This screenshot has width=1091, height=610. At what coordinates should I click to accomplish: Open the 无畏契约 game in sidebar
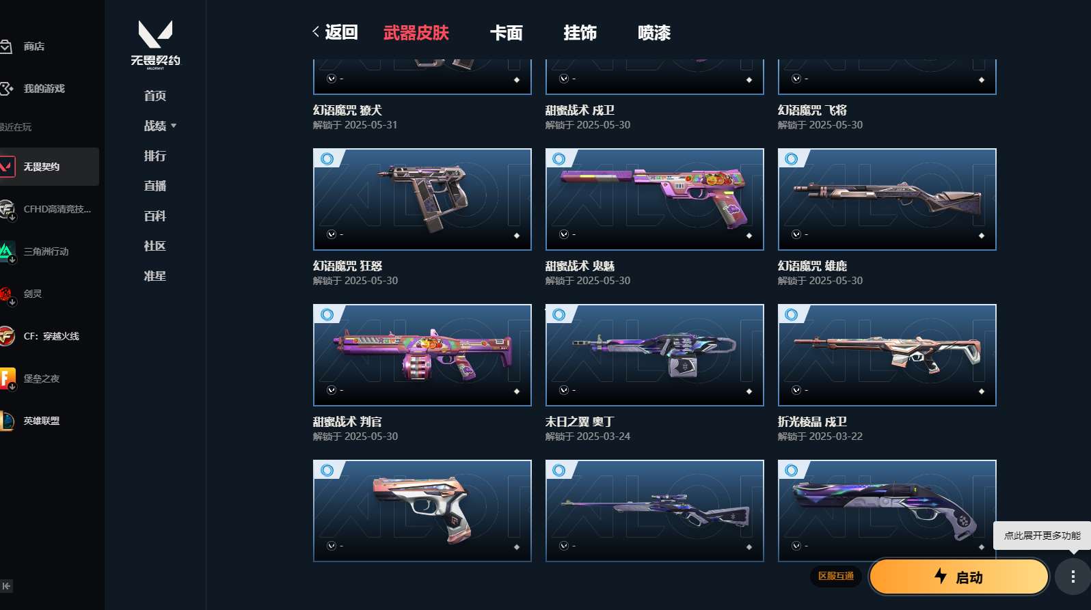[x=48, y=167]
